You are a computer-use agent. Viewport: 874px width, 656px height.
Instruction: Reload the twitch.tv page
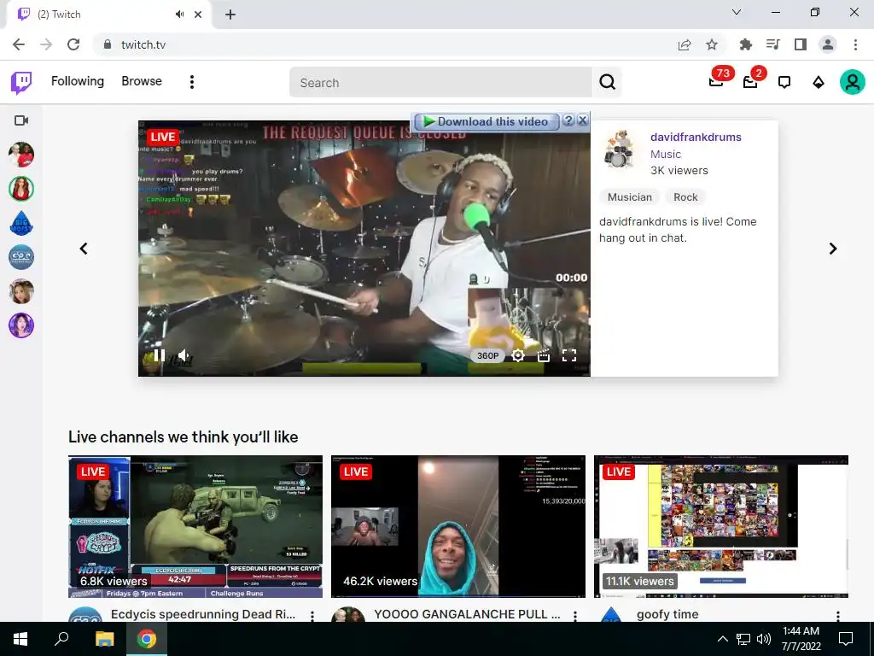coord(73,44)
